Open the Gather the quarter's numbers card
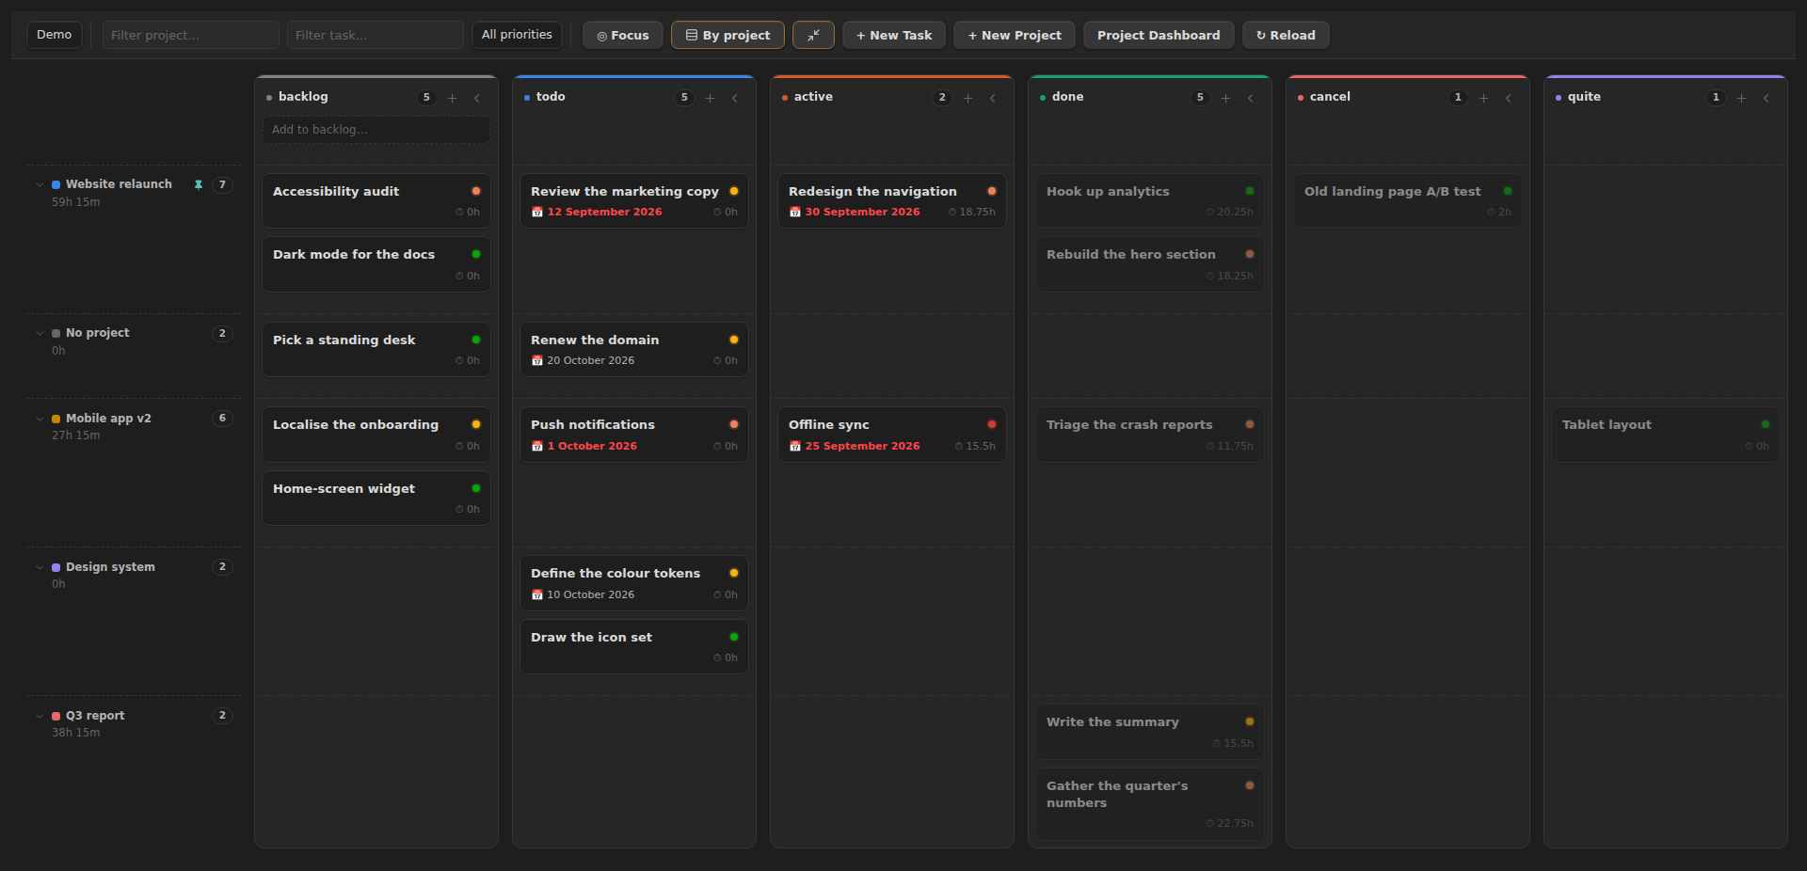This screenshot has height=871, width=1807. coord(1150,804)
